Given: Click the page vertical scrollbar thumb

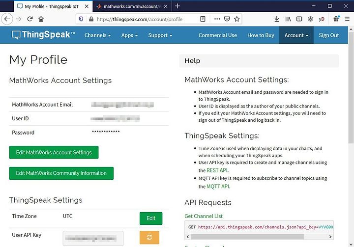Looking at the screenshot, I should point(351,88).
